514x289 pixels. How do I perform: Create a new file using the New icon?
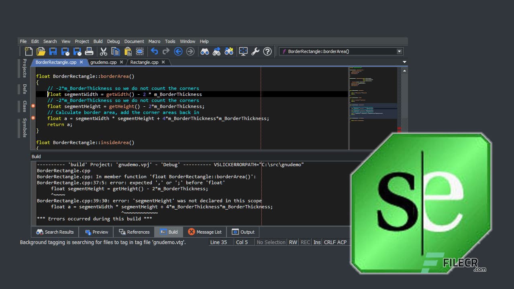click(x=28, y=51)
